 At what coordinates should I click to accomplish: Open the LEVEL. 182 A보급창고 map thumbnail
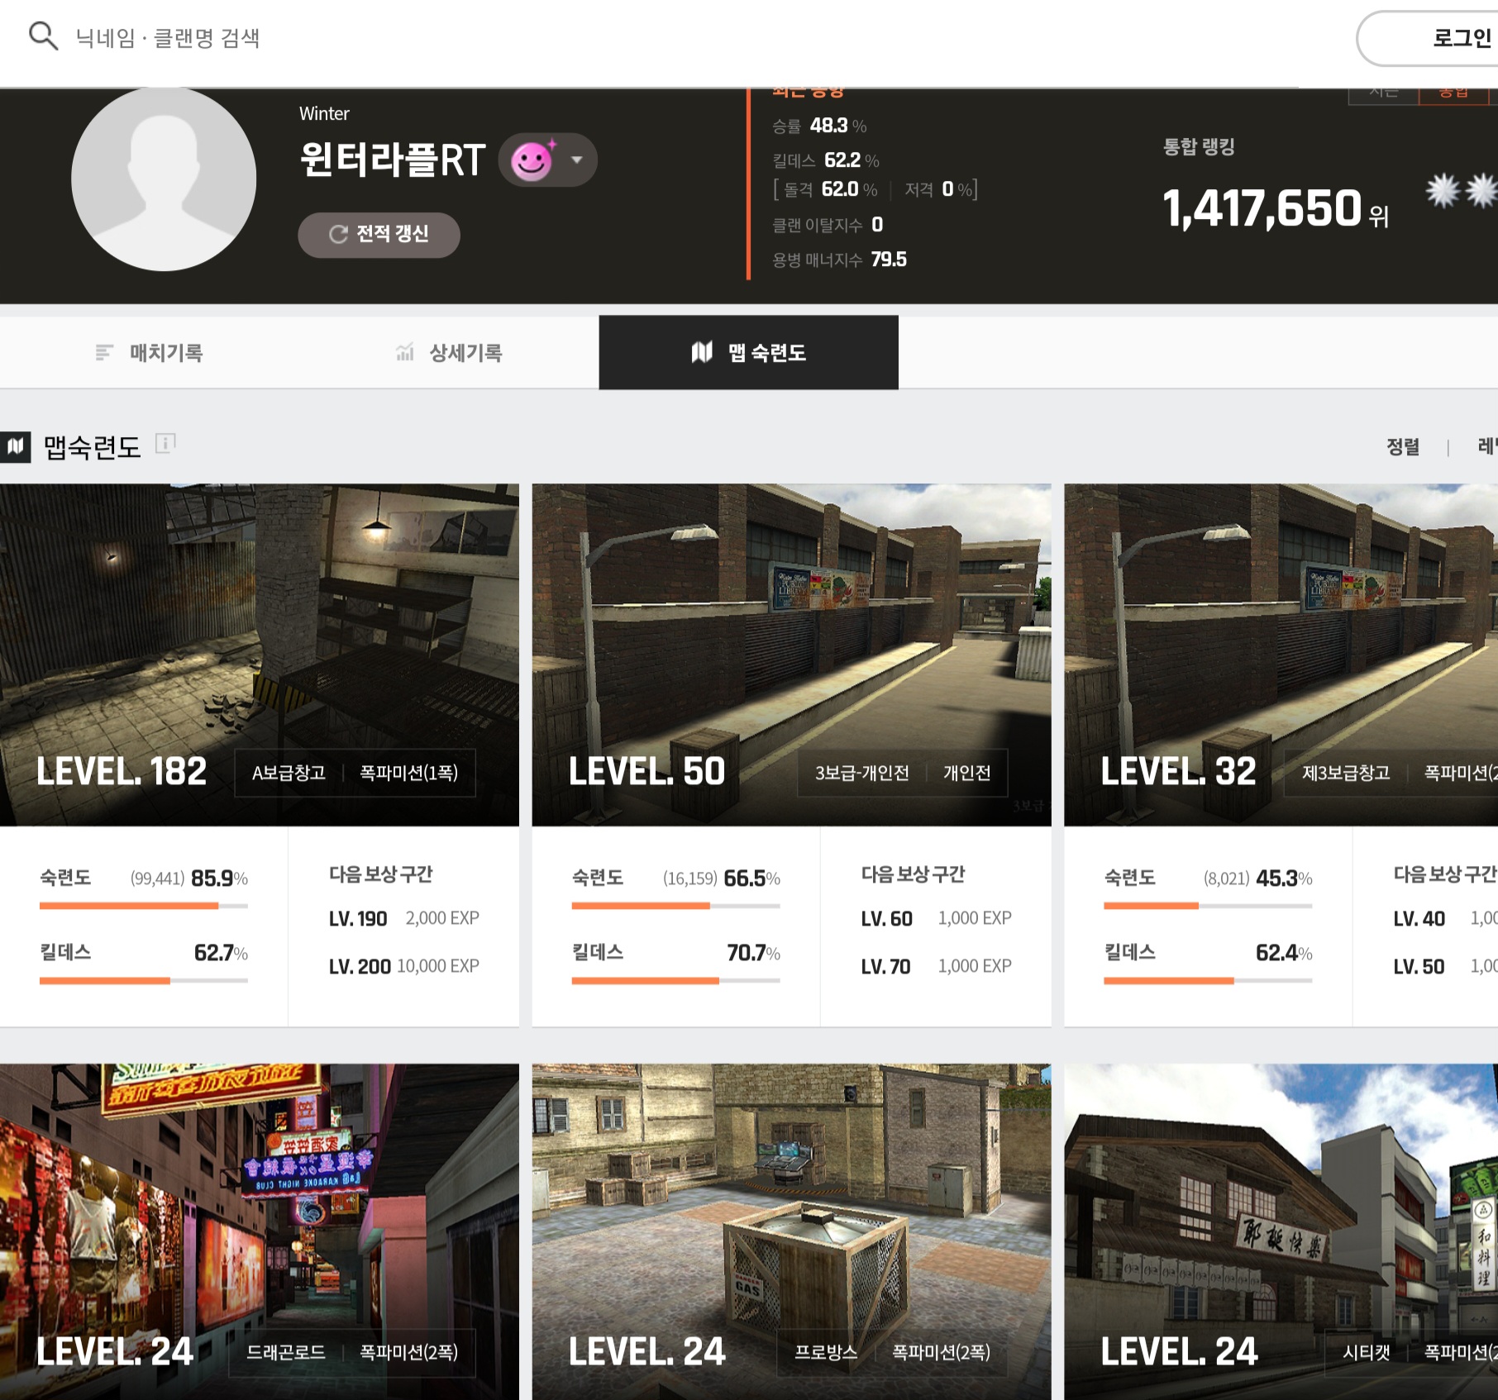259,653
